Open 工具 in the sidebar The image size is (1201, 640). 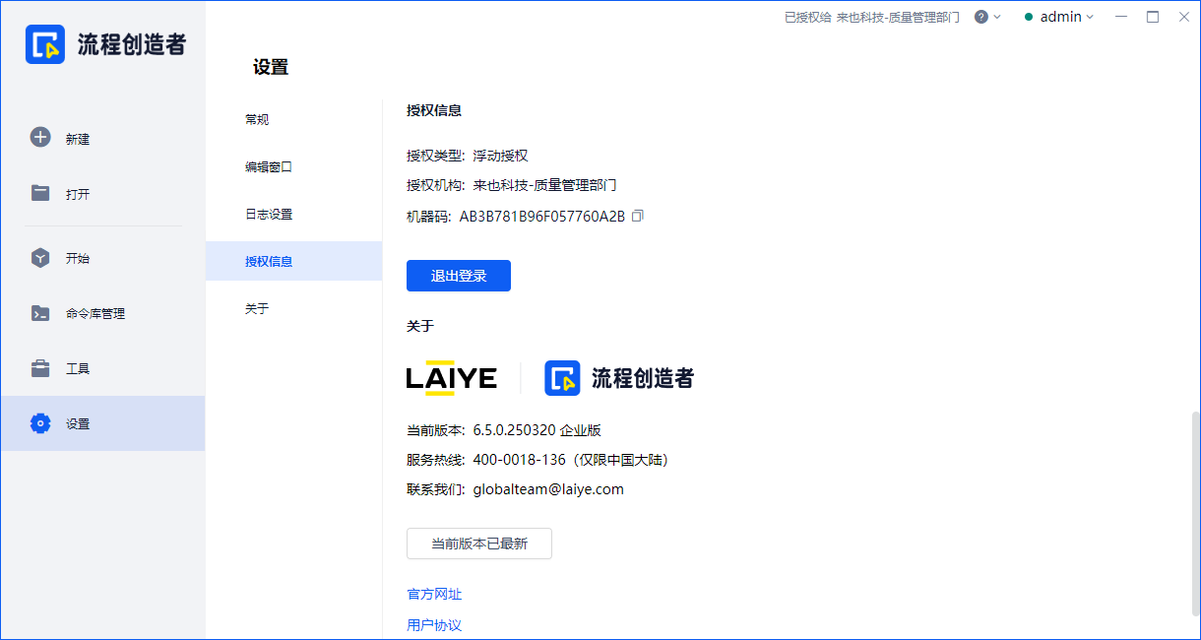[x=102, y=368]
